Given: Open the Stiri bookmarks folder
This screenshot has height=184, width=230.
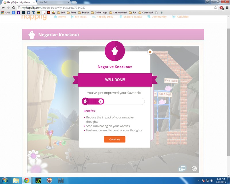Looking at the screenshot, I should [61, 12].
